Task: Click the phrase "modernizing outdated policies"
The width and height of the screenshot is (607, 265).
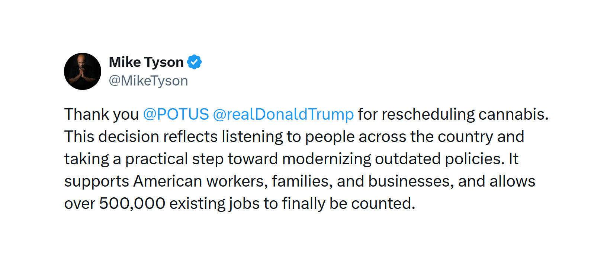Action: (393, 159)
